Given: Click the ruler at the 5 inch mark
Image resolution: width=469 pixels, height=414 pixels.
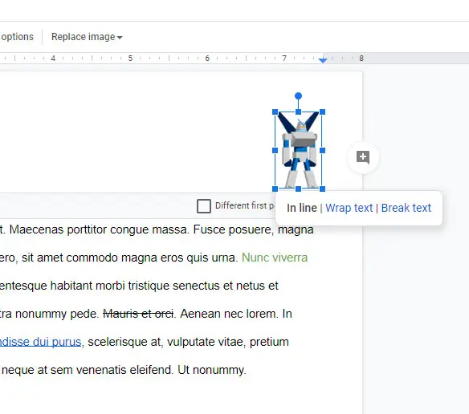Looking at the screenshot, I should [130, 59].
